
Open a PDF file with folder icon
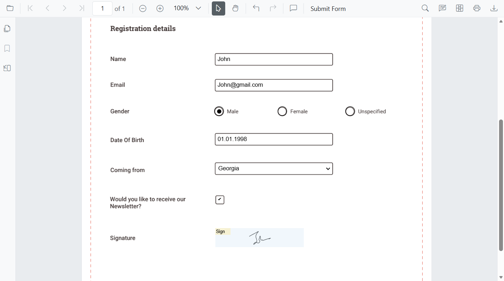[10, 8]
